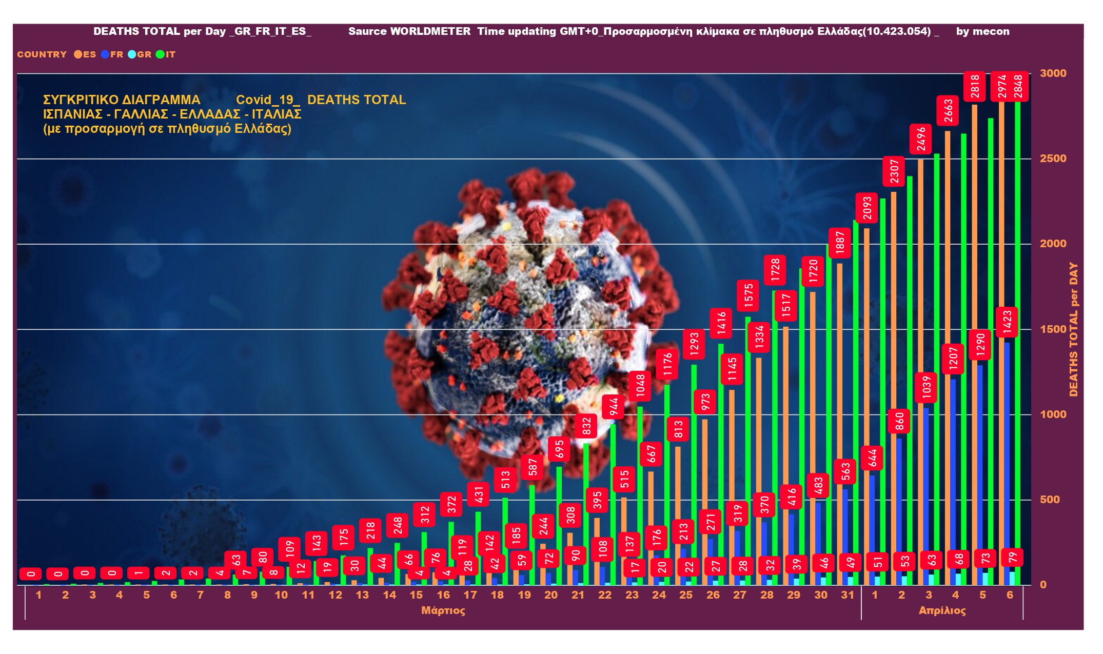Click the 944 data label
Screen dimensions: 1103x654
click(x=614, y=407)
